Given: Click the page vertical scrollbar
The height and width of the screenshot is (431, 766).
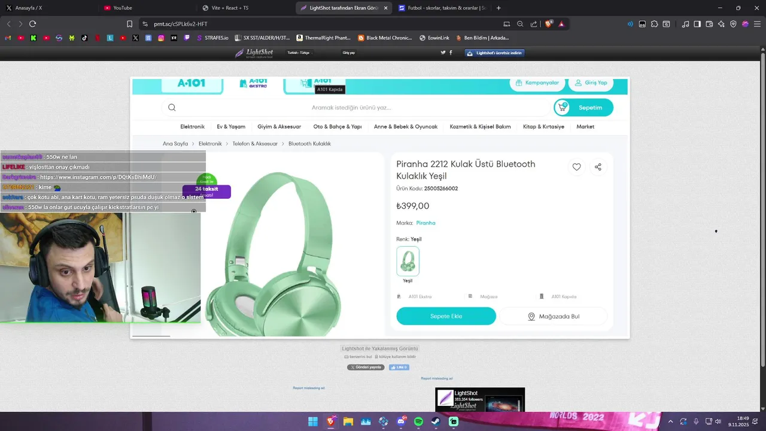Looking at the screenshot, I should [763, 210].
